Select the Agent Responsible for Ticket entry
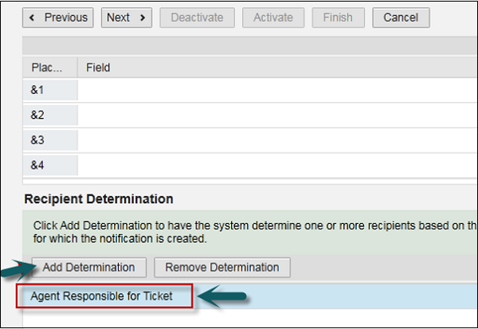The image size is (478, 329). point(101,297)
